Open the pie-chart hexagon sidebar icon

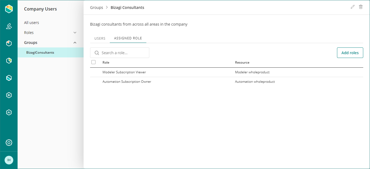9,61
